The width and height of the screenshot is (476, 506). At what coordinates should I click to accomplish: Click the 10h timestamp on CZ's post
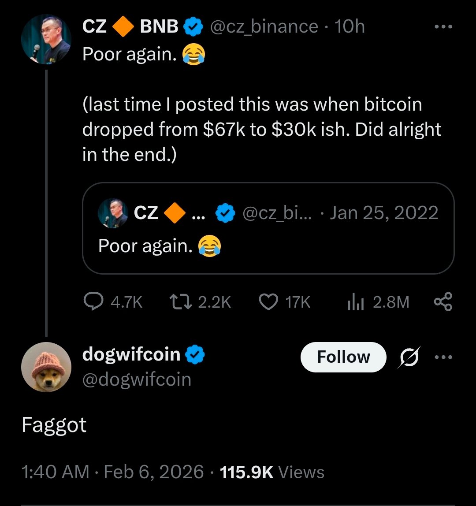pos(350,27)
